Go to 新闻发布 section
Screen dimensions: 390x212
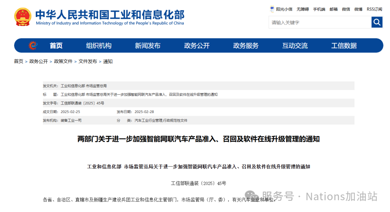147,46
